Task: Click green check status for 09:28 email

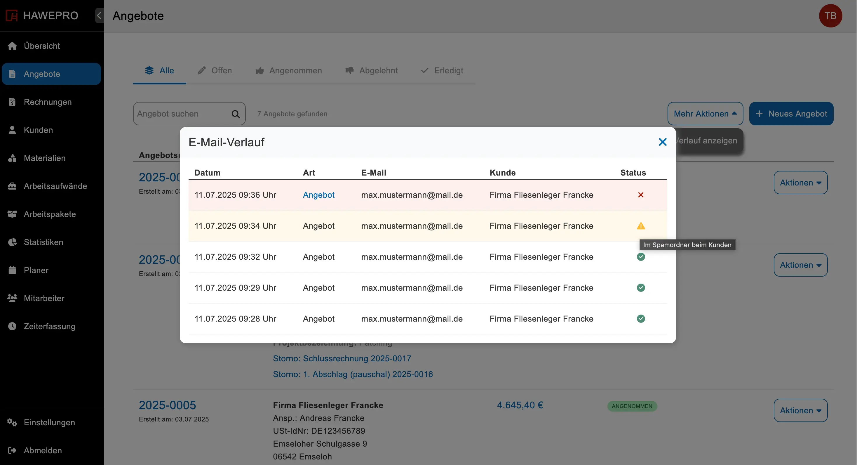Action: [x=641, y=319]
